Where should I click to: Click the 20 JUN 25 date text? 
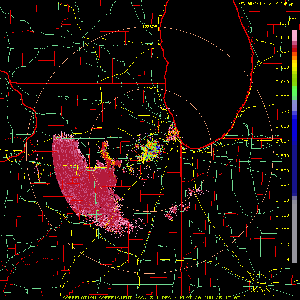point(209,298)
